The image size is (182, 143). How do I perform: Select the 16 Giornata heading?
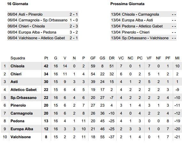pos(18,4)
